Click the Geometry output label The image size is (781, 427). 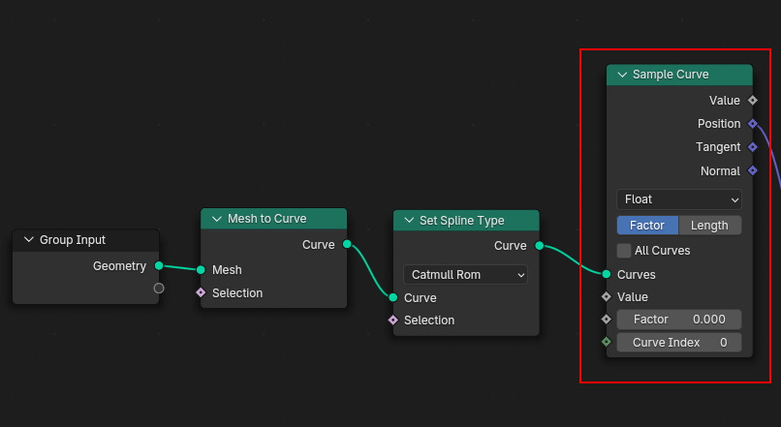pyautogui.click(x=119, y=266)
